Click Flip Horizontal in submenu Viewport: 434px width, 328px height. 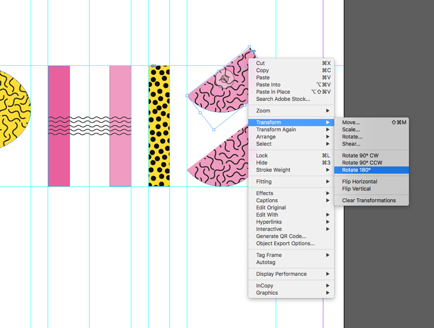(359, 182)
